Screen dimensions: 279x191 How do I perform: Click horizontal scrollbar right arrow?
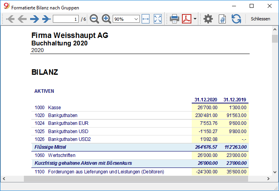click(268, 178)
